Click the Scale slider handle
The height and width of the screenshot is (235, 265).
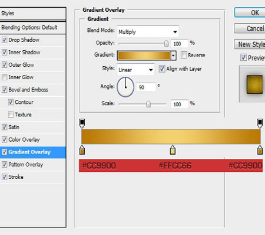tap(148, 104)
